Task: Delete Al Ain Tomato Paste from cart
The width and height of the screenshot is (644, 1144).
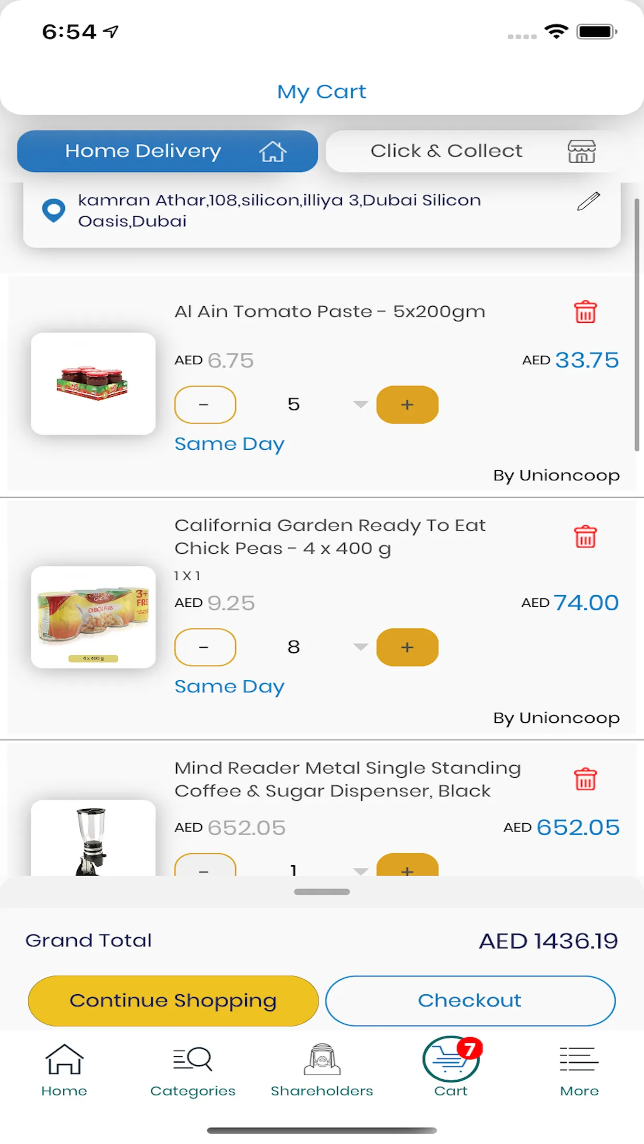Action: tap(585, 312)
